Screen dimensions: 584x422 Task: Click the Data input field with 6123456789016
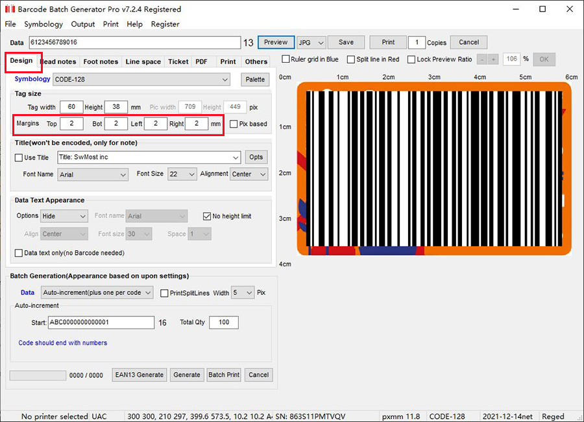click(x=135, y=42)
